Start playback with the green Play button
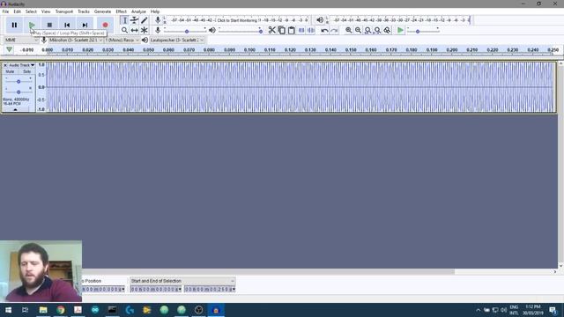Image resolution: width=564 pixels, height=317 pixels. (32, 25)
